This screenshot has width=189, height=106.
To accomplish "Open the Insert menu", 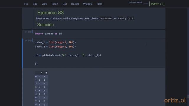I will point(55,4).
